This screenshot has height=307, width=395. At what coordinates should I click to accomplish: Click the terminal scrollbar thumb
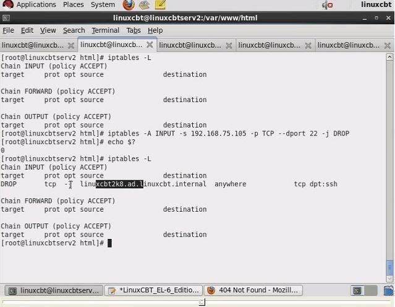[389, 267]
